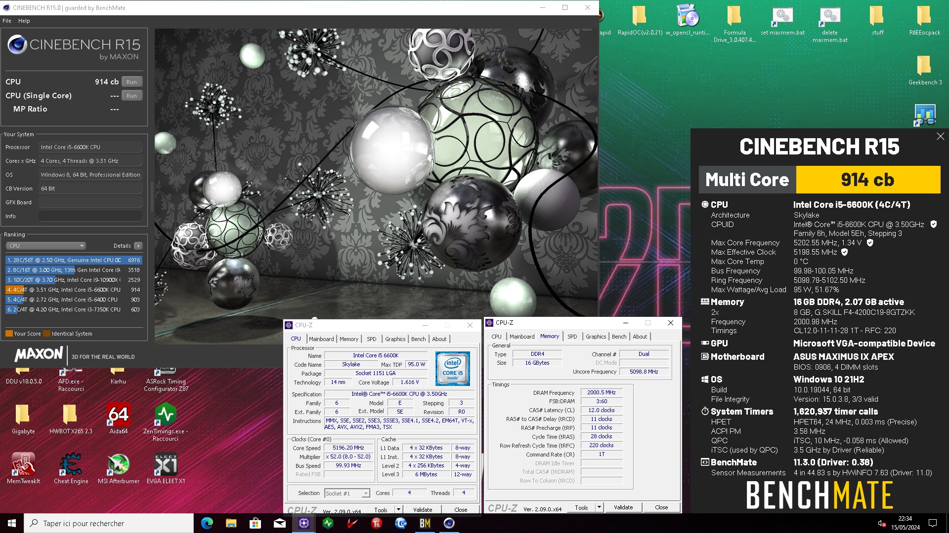Switch to CPU-Z via taskbar icon
The width and height of the screenshot is (949, 533).
[x=304, y=523]
